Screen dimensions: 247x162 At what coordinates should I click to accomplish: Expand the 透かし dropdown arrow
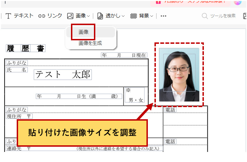(x=123, y=16)
